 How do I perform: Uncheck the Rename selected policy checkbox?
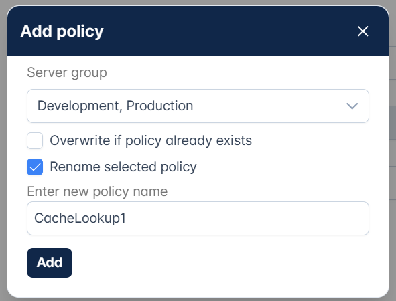coord(35,167)
